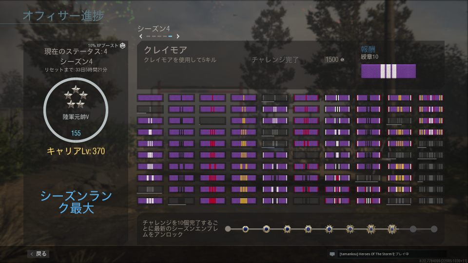
Task: Click the 陸軍元帥V rank name
Action: [76, 117]
